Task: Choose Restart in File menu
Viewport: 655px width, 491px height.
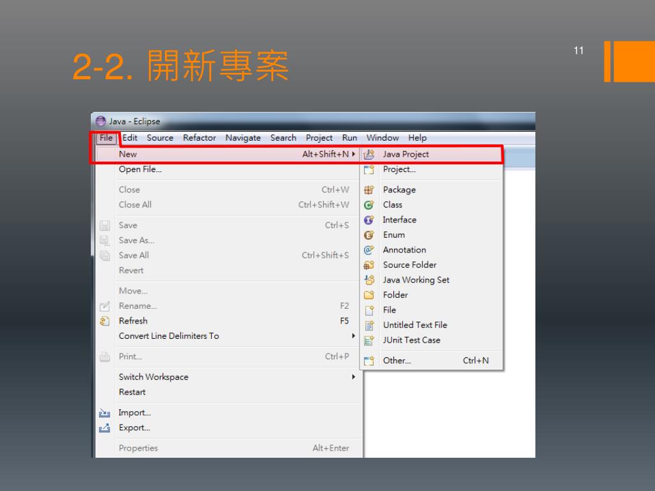Action: (x=228, y=393)
